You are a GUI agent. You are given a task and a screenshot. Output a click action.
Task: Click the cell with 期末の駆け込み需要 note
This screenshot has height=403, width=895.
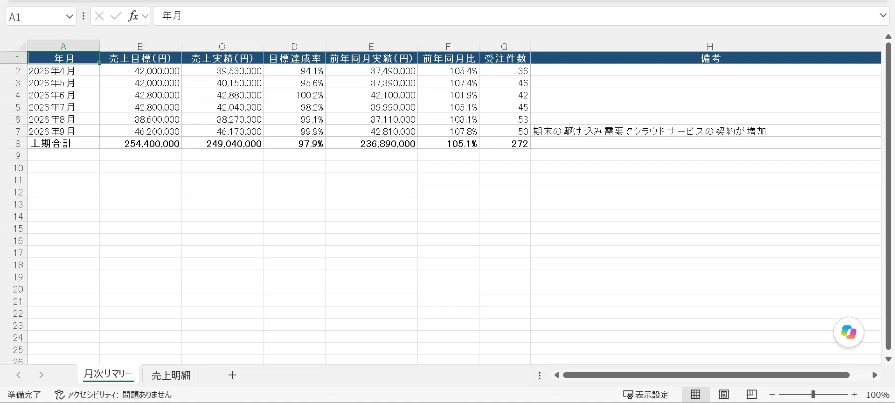[x=706, y=132]
